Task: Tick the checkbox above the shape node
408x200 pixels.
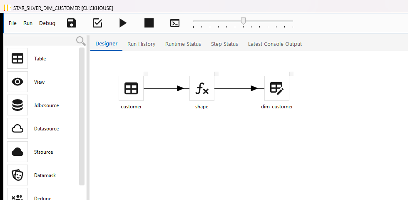Action: [216, 74]
